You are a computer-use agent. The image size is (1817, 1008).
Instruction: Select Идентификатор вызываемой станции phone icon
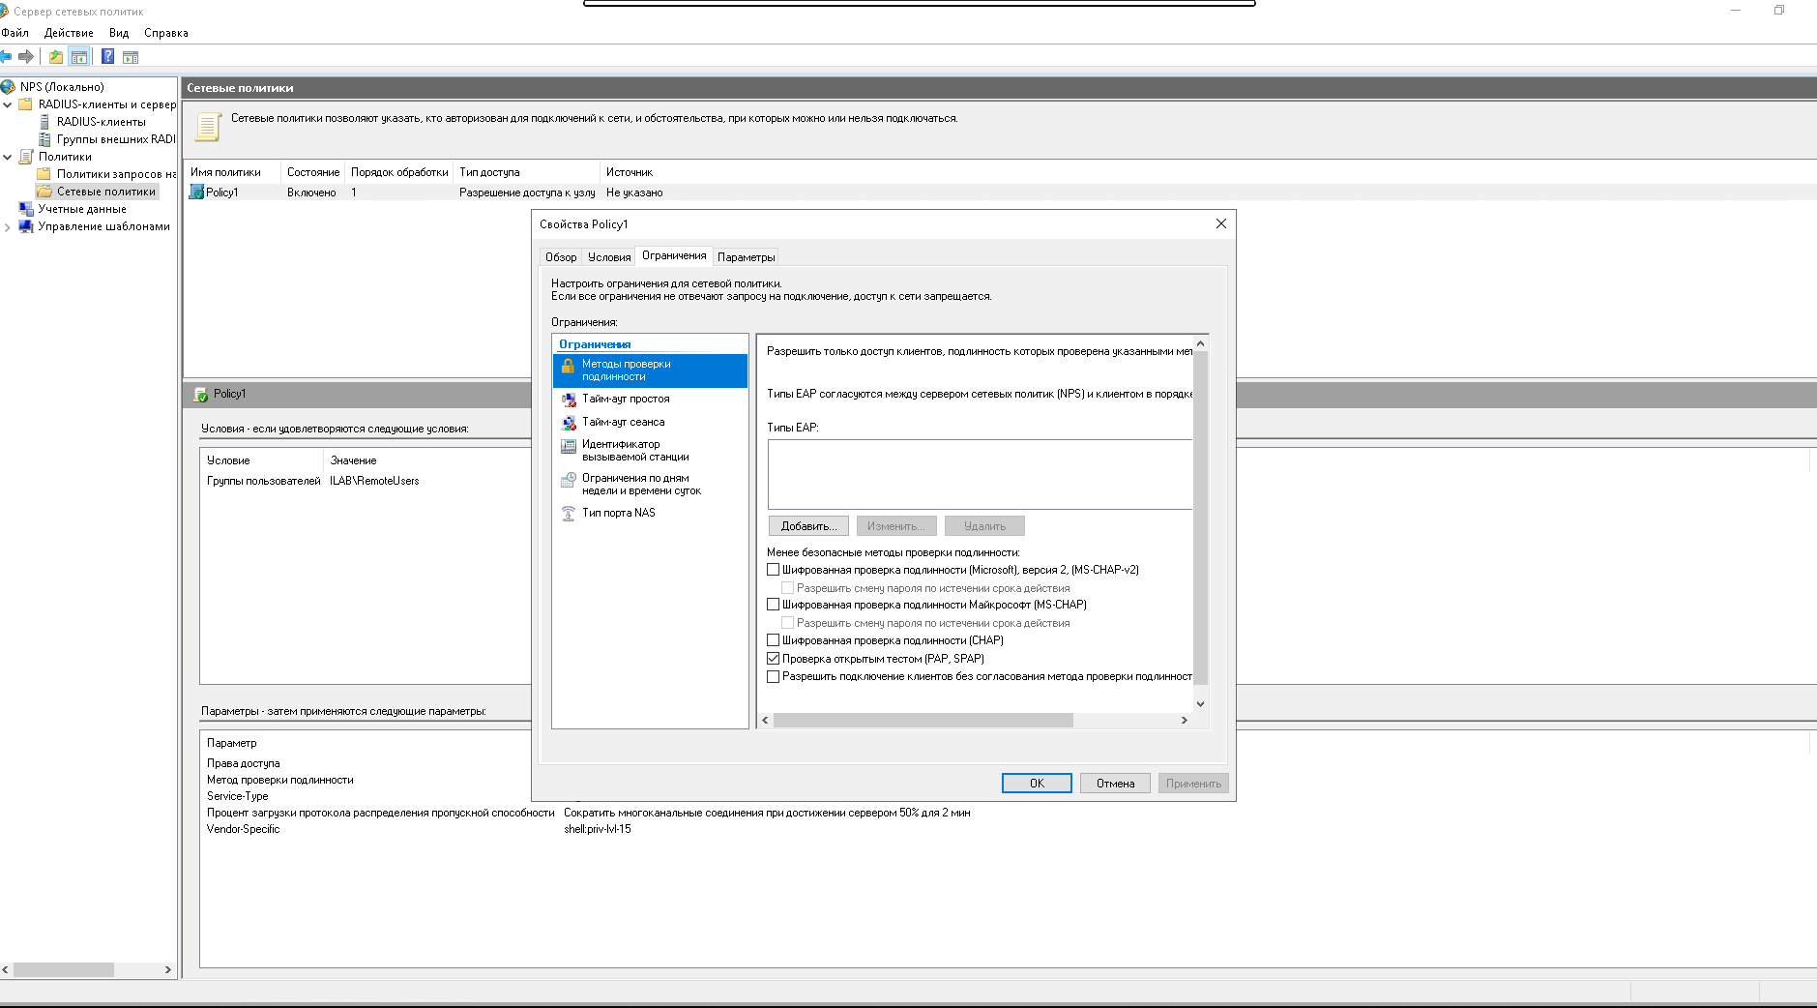[x=569, y=446]
